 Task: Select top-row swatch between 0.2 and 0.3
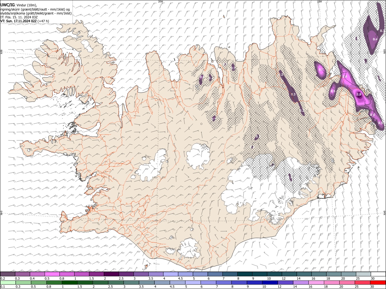tap(8, 274)
